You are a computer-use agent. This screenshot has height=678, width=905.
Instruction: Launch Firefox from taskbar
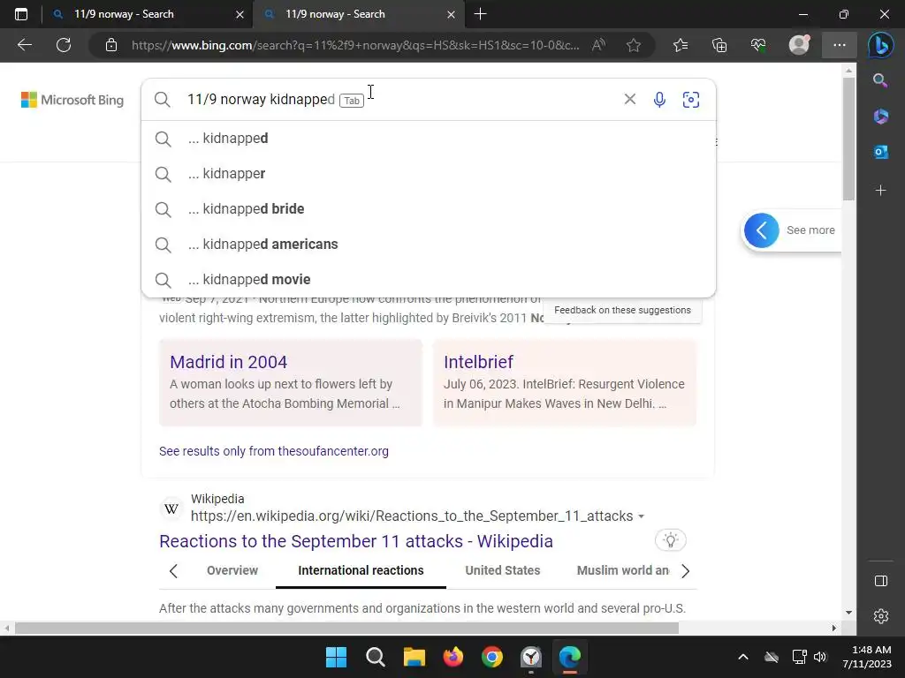pyautogui.click(x=453, y=657)
